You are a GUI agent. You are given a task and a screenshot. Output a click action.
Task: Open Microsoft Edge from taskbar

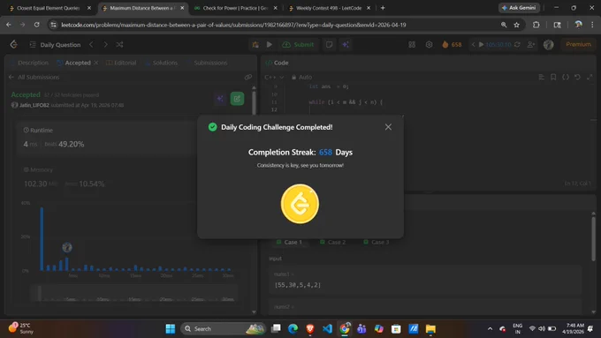[x=293, y=329]
